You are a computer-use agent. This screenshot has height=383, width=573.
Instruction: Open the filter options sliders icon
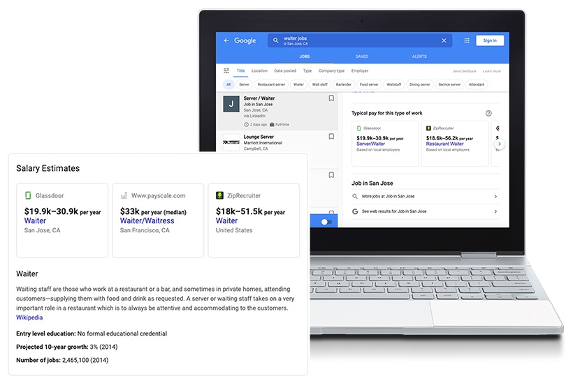(226, 70)
